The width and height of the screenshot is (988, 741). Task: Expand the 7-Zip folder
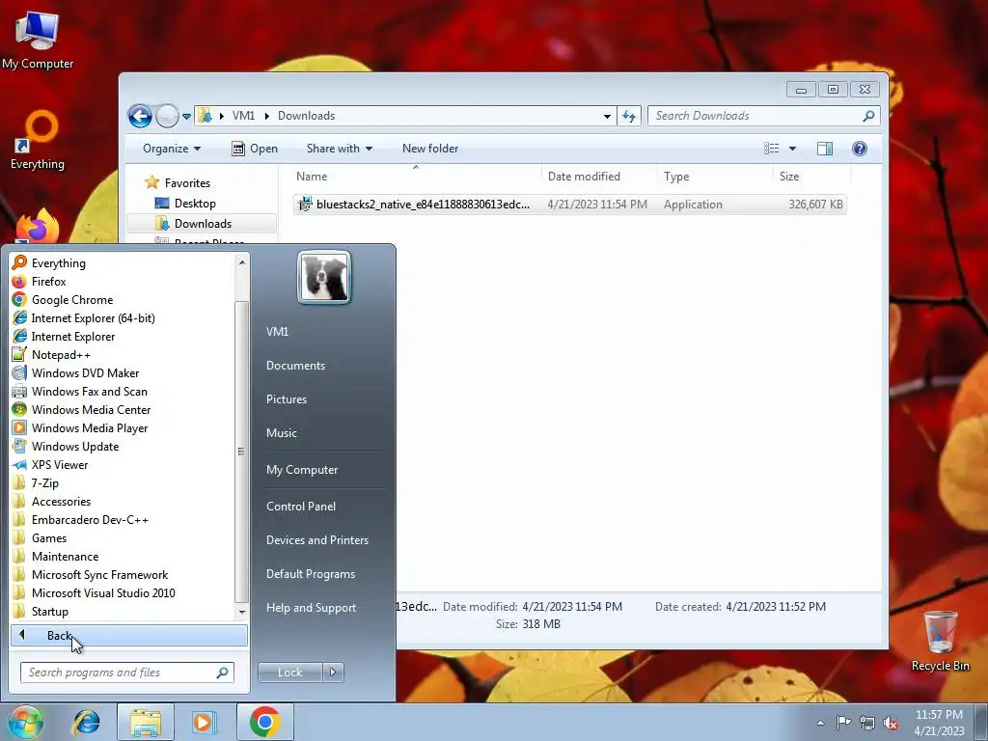[x=44, y=482]
